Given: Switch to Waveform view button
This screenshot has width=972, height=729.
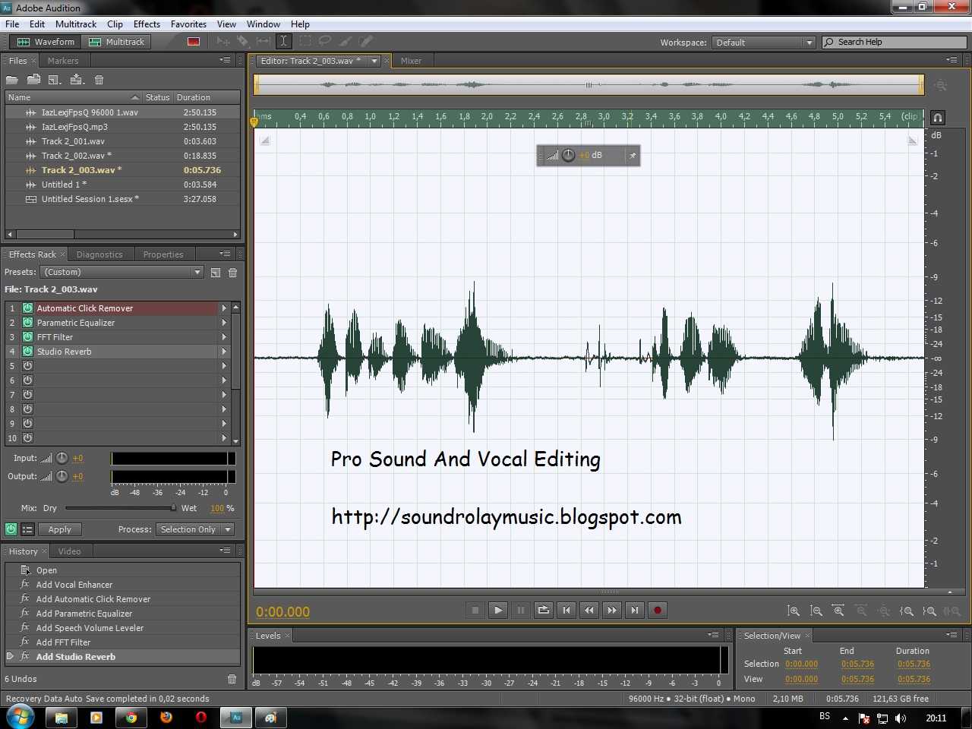Looking at the screenshot, I should click(x=46, y=42).
